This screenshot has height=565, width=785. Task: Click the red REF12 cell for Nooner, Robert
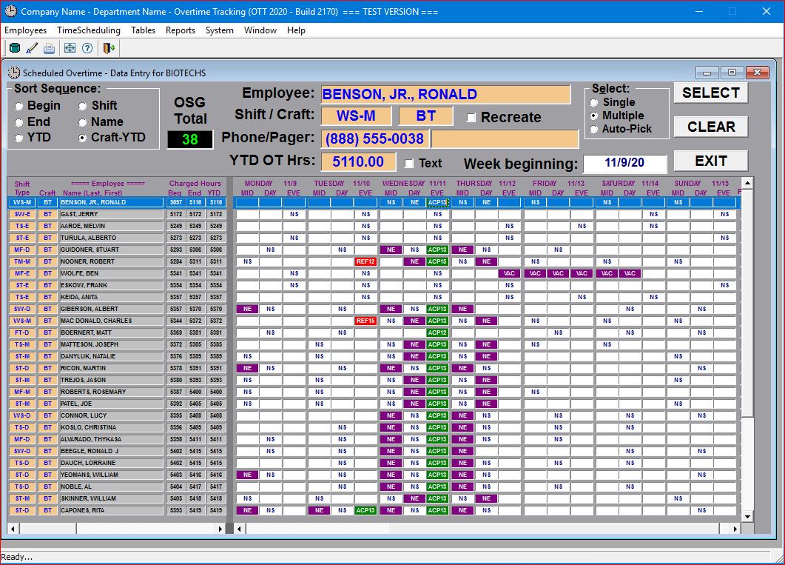tap(365, 261)
